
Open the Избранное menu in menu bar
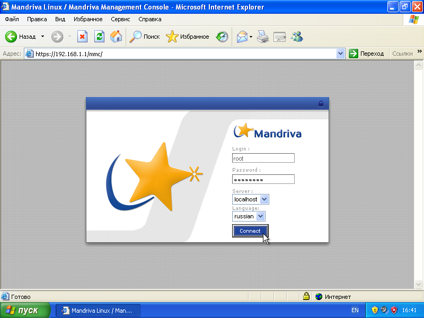pyautogui.click(x=88, y=19)
